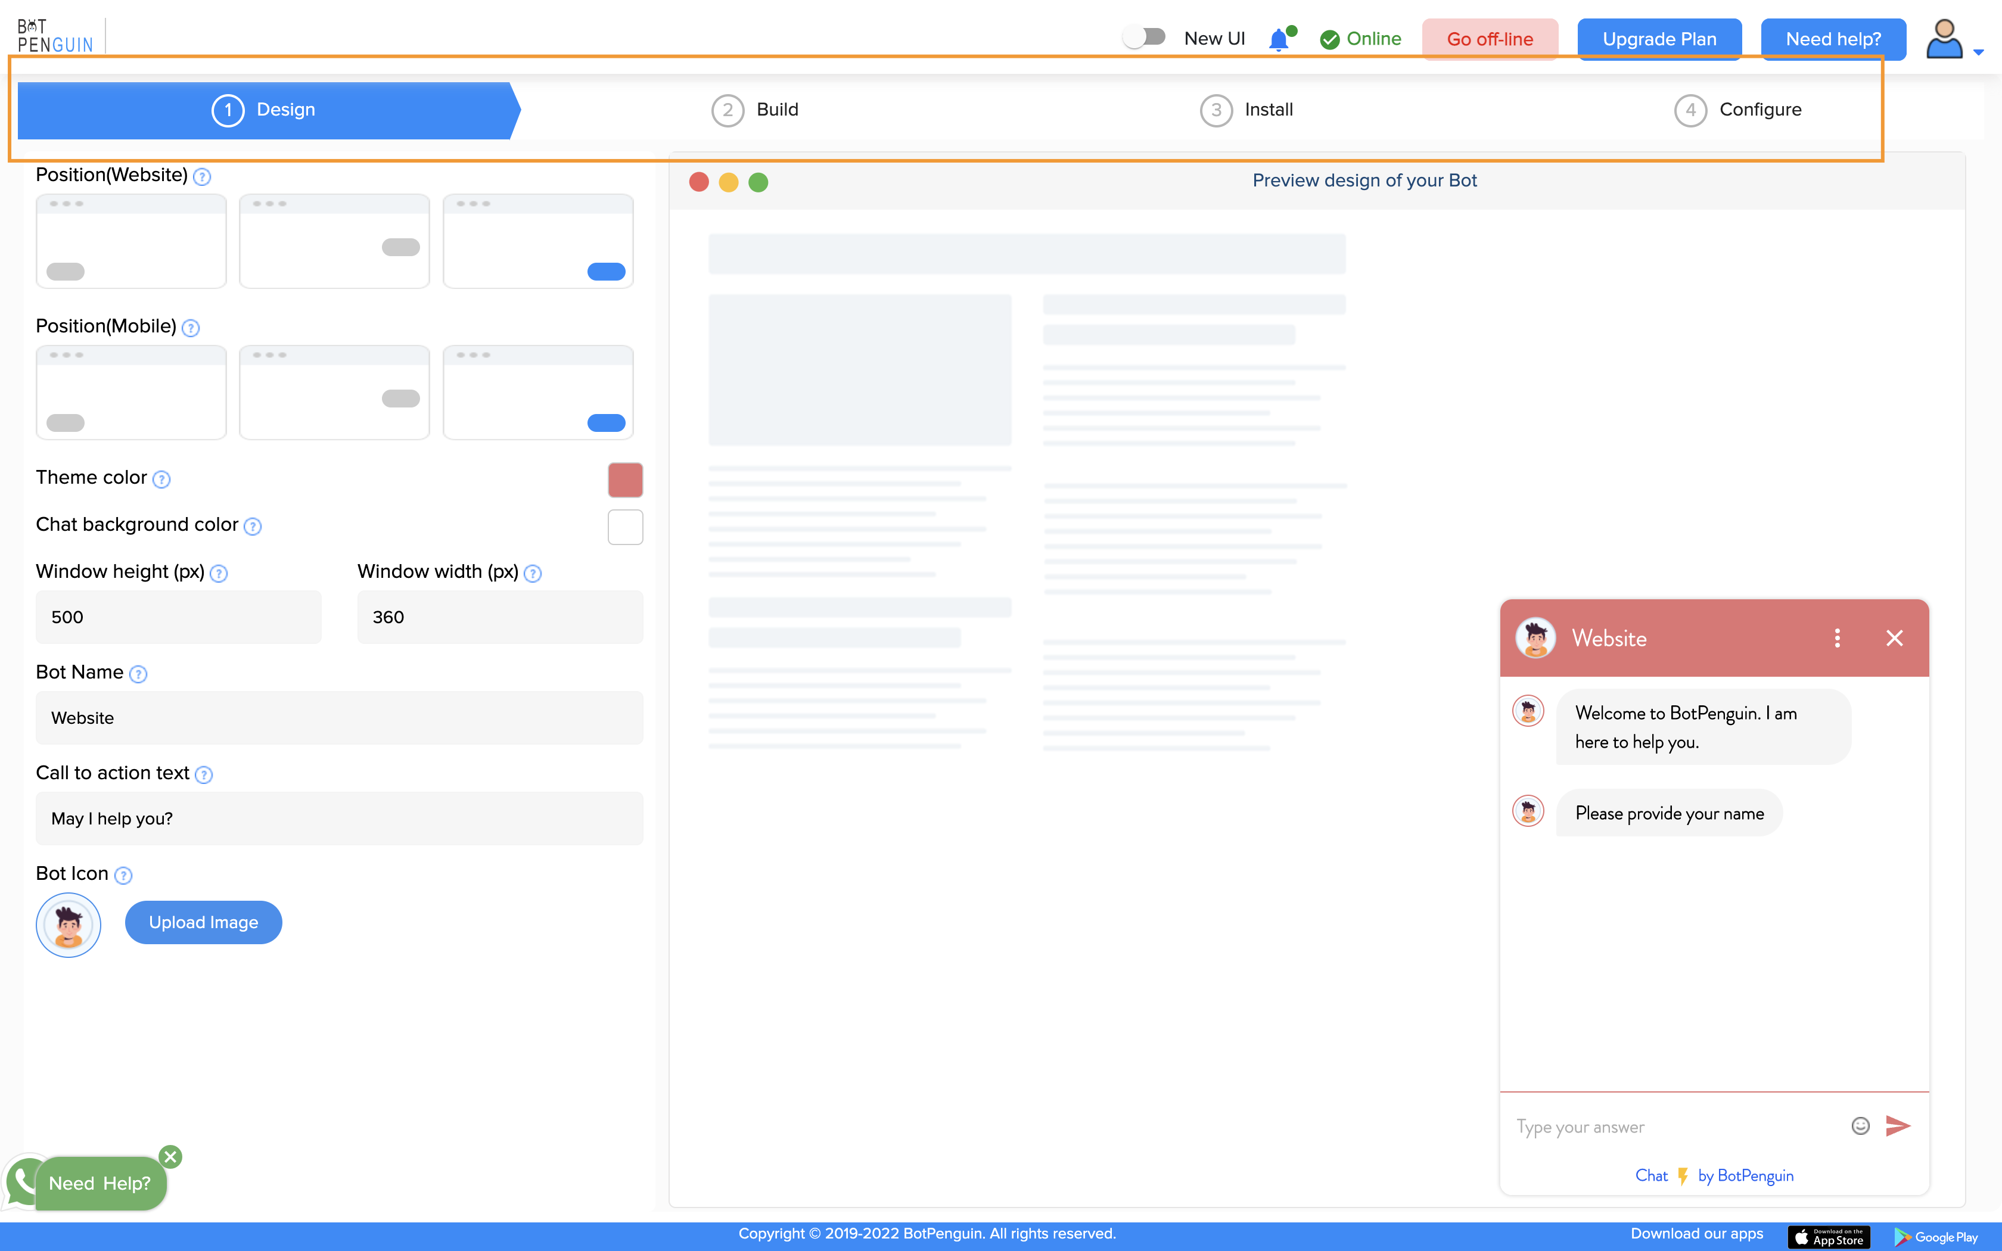Image resolution: width=2002 pixels, height=1251 pixels.
Task: Select bottom-right website position
Action: (x=537, y=241)
